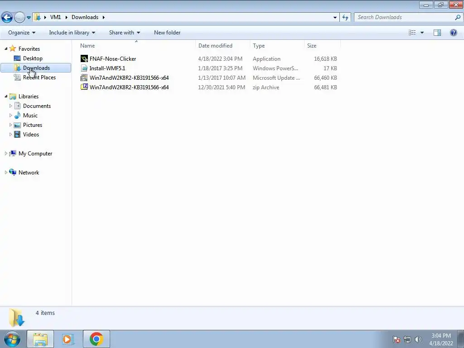The width and height of the screenshot is (464, 348).
Task: Open Recent Places in Favorites
Action: pos(39,77)
